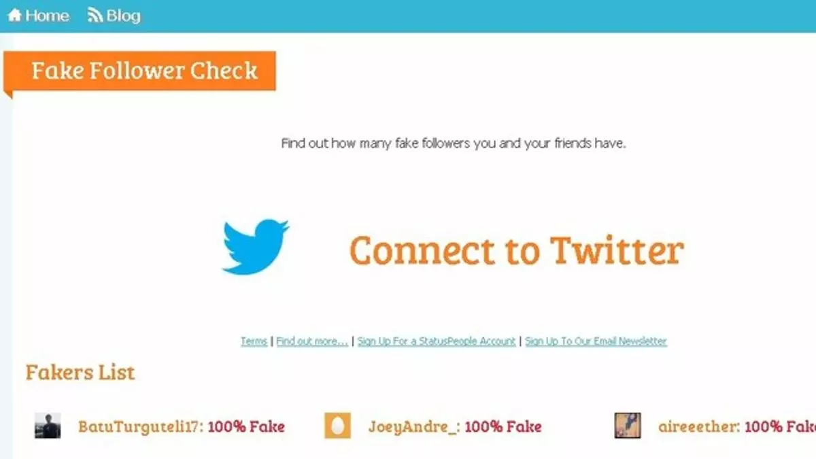Open Sign Up For a StatusPeople Account link
The width and height of the screenshot is (816, 459).
(x=437, y=341)
